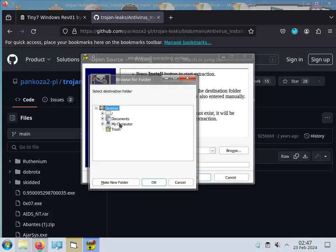Open 0x07.exe in the file list
336x252 pixels.
32,203
